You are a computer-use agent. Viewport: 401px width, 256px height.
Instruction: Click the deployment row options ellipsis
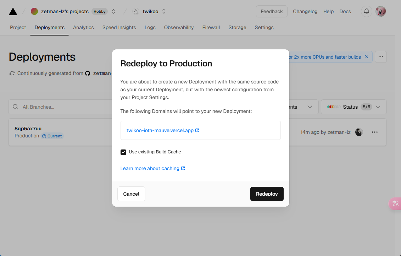click(374, 132)
